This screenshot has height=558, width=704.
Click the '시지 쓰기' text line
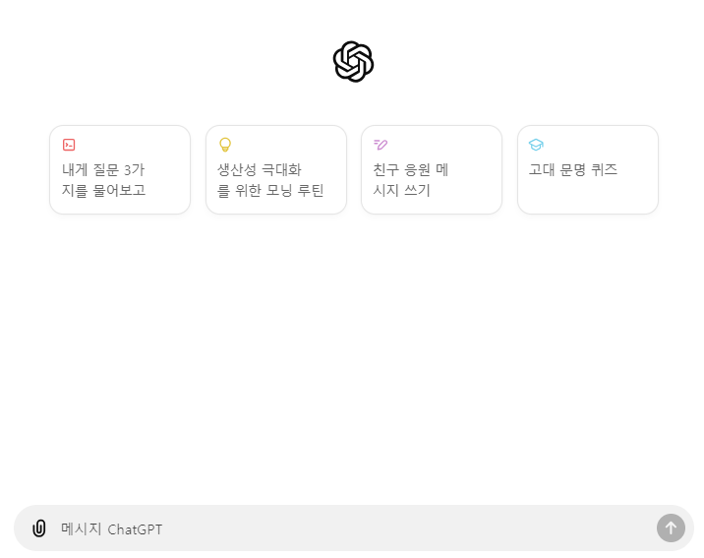click(401, 190)
